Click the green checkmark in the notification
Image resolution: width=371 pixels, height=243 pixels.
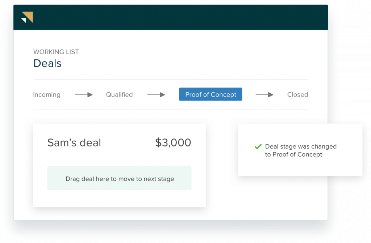(258, 146)
